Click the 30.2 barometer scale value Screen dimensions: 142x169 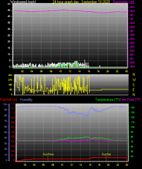(x=132, y=11)
